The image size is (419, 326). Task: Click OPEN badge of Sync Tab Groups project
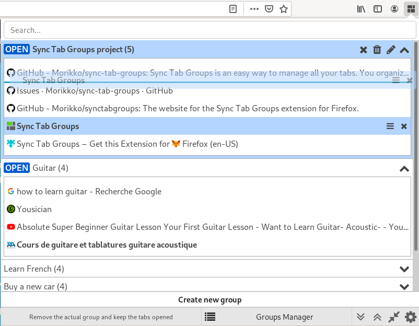17,50
